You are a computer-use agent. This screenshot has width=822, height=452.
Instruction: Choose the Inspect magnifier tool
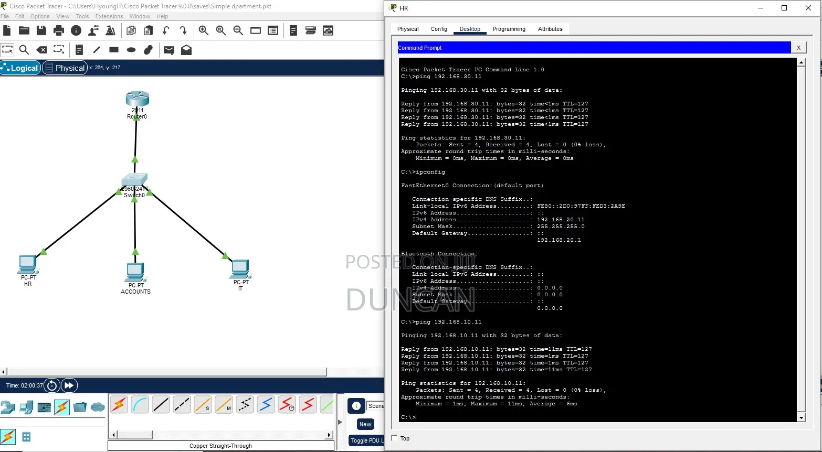pos(24,50)
